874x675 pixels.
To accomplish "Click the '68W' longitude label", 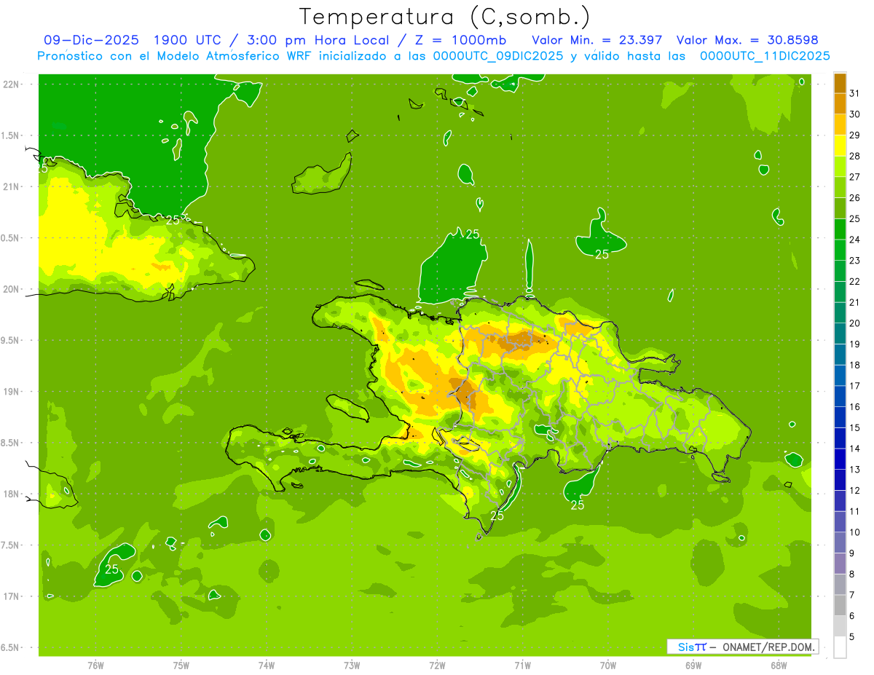I will pos(779,665).
